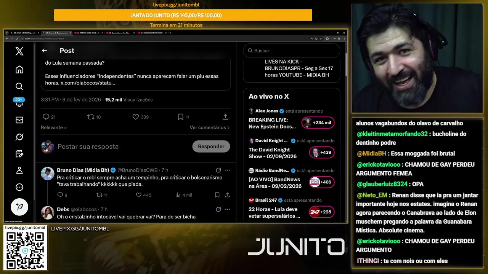Open Messages envelope icon
The image size is (488, 274).
[x=19, y=120]
